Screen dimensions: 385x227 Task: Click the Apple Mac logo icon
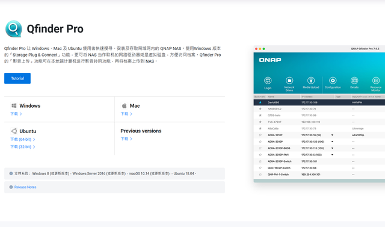click(x=125, y=105)
